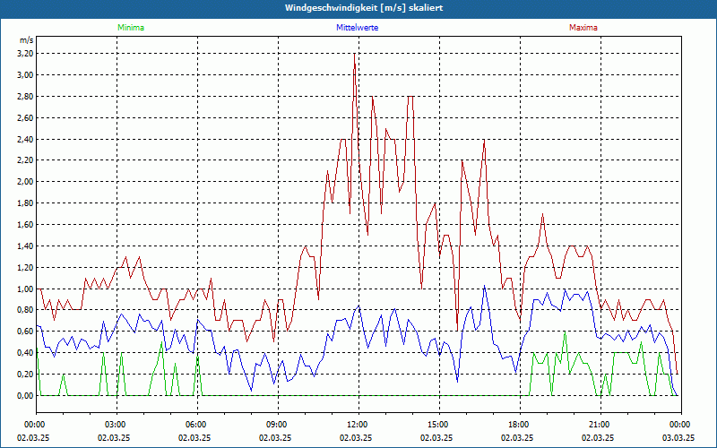Click the '06:00' time axis label

click(197, 425)
